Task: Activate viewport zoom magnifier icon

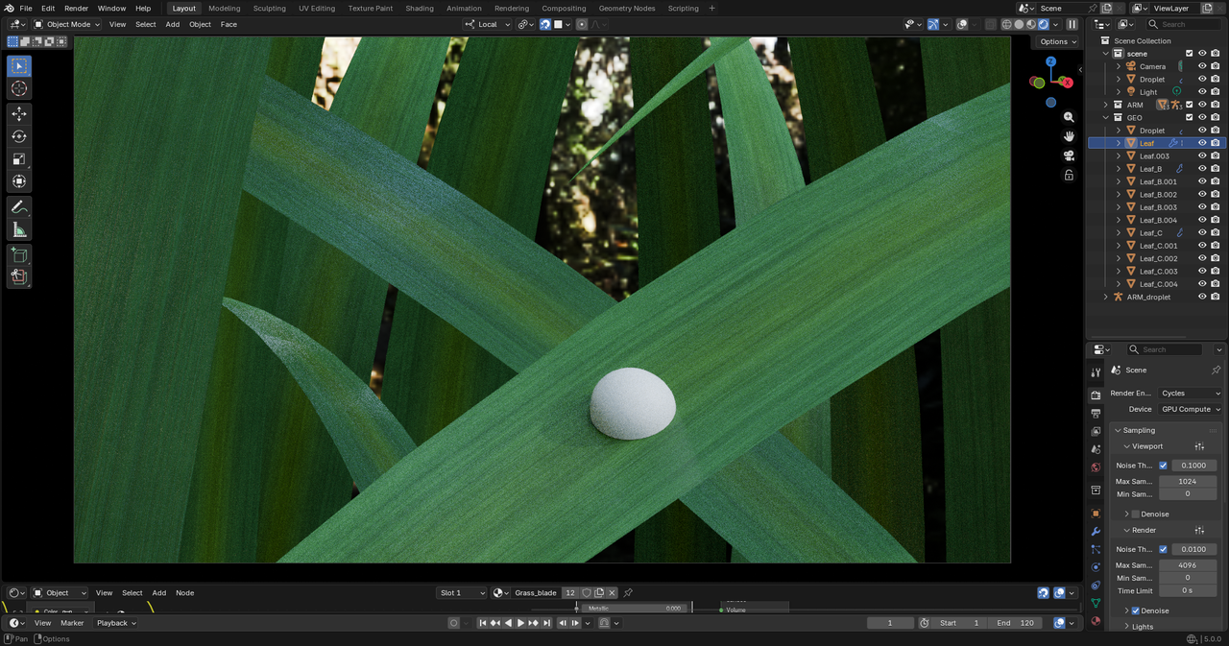Action: tap(1070, 116)
